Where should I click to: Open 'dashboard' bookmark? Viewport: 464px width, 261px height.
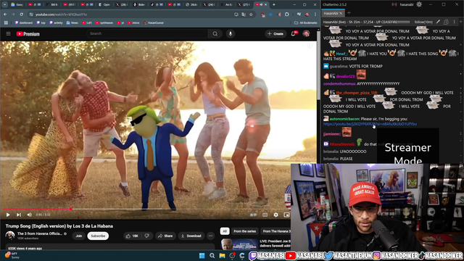[x=24, y=22]
